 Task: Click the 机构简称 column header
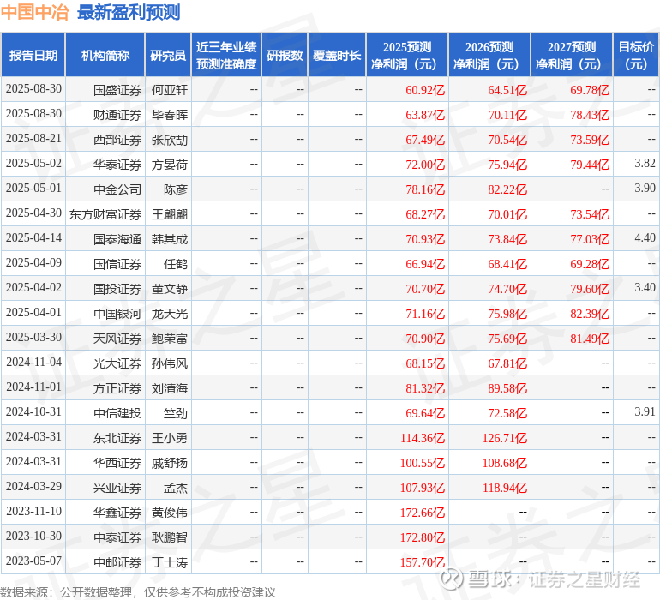[x=105, y=55]
